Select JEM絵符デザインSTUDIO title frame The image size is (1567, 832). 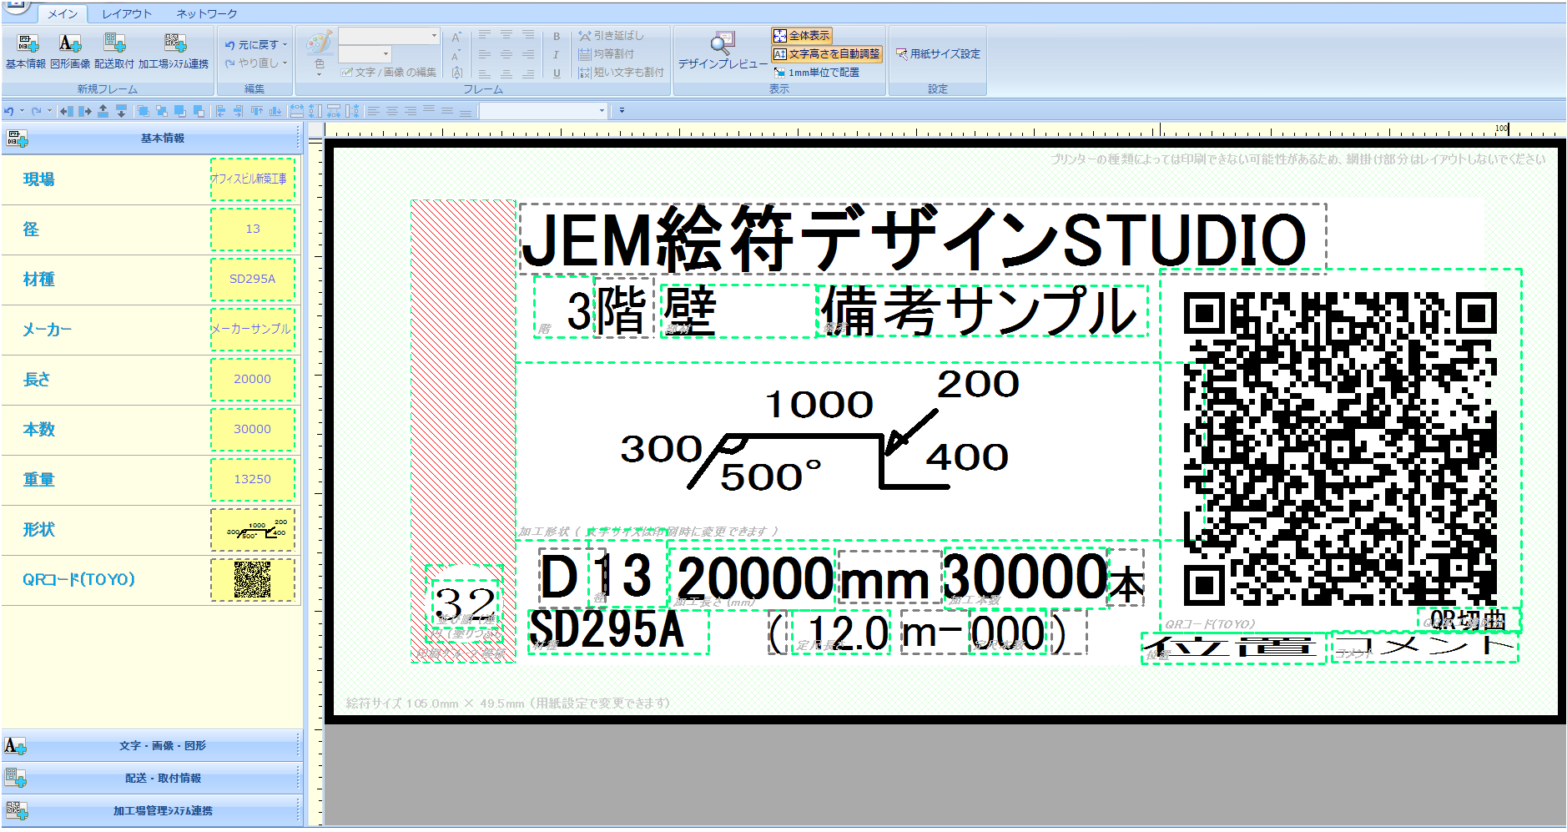(922, 239)
